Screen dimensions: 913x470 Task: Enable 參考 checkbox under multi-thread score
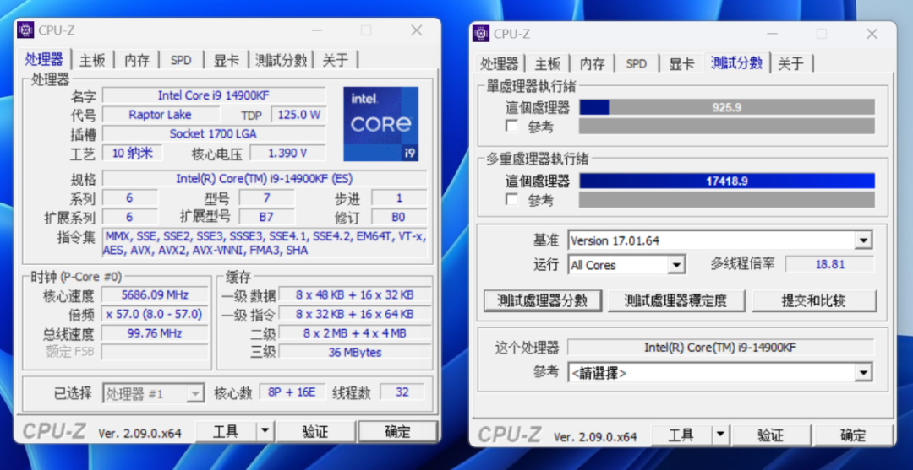(511, 200)
